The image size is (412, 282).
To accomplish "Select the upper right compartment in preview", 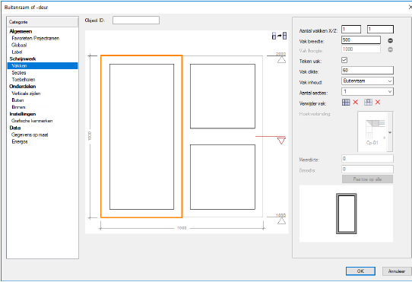I will (x=223, y=97).
